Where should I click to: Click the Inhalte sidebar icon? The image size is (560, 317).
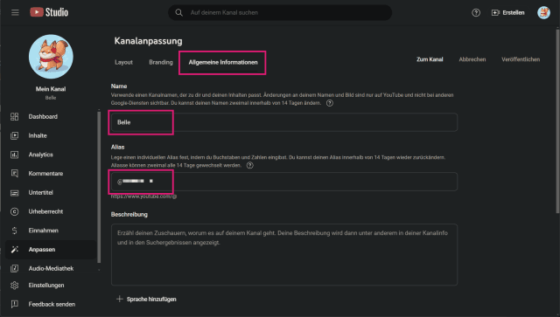click(14, 135)
